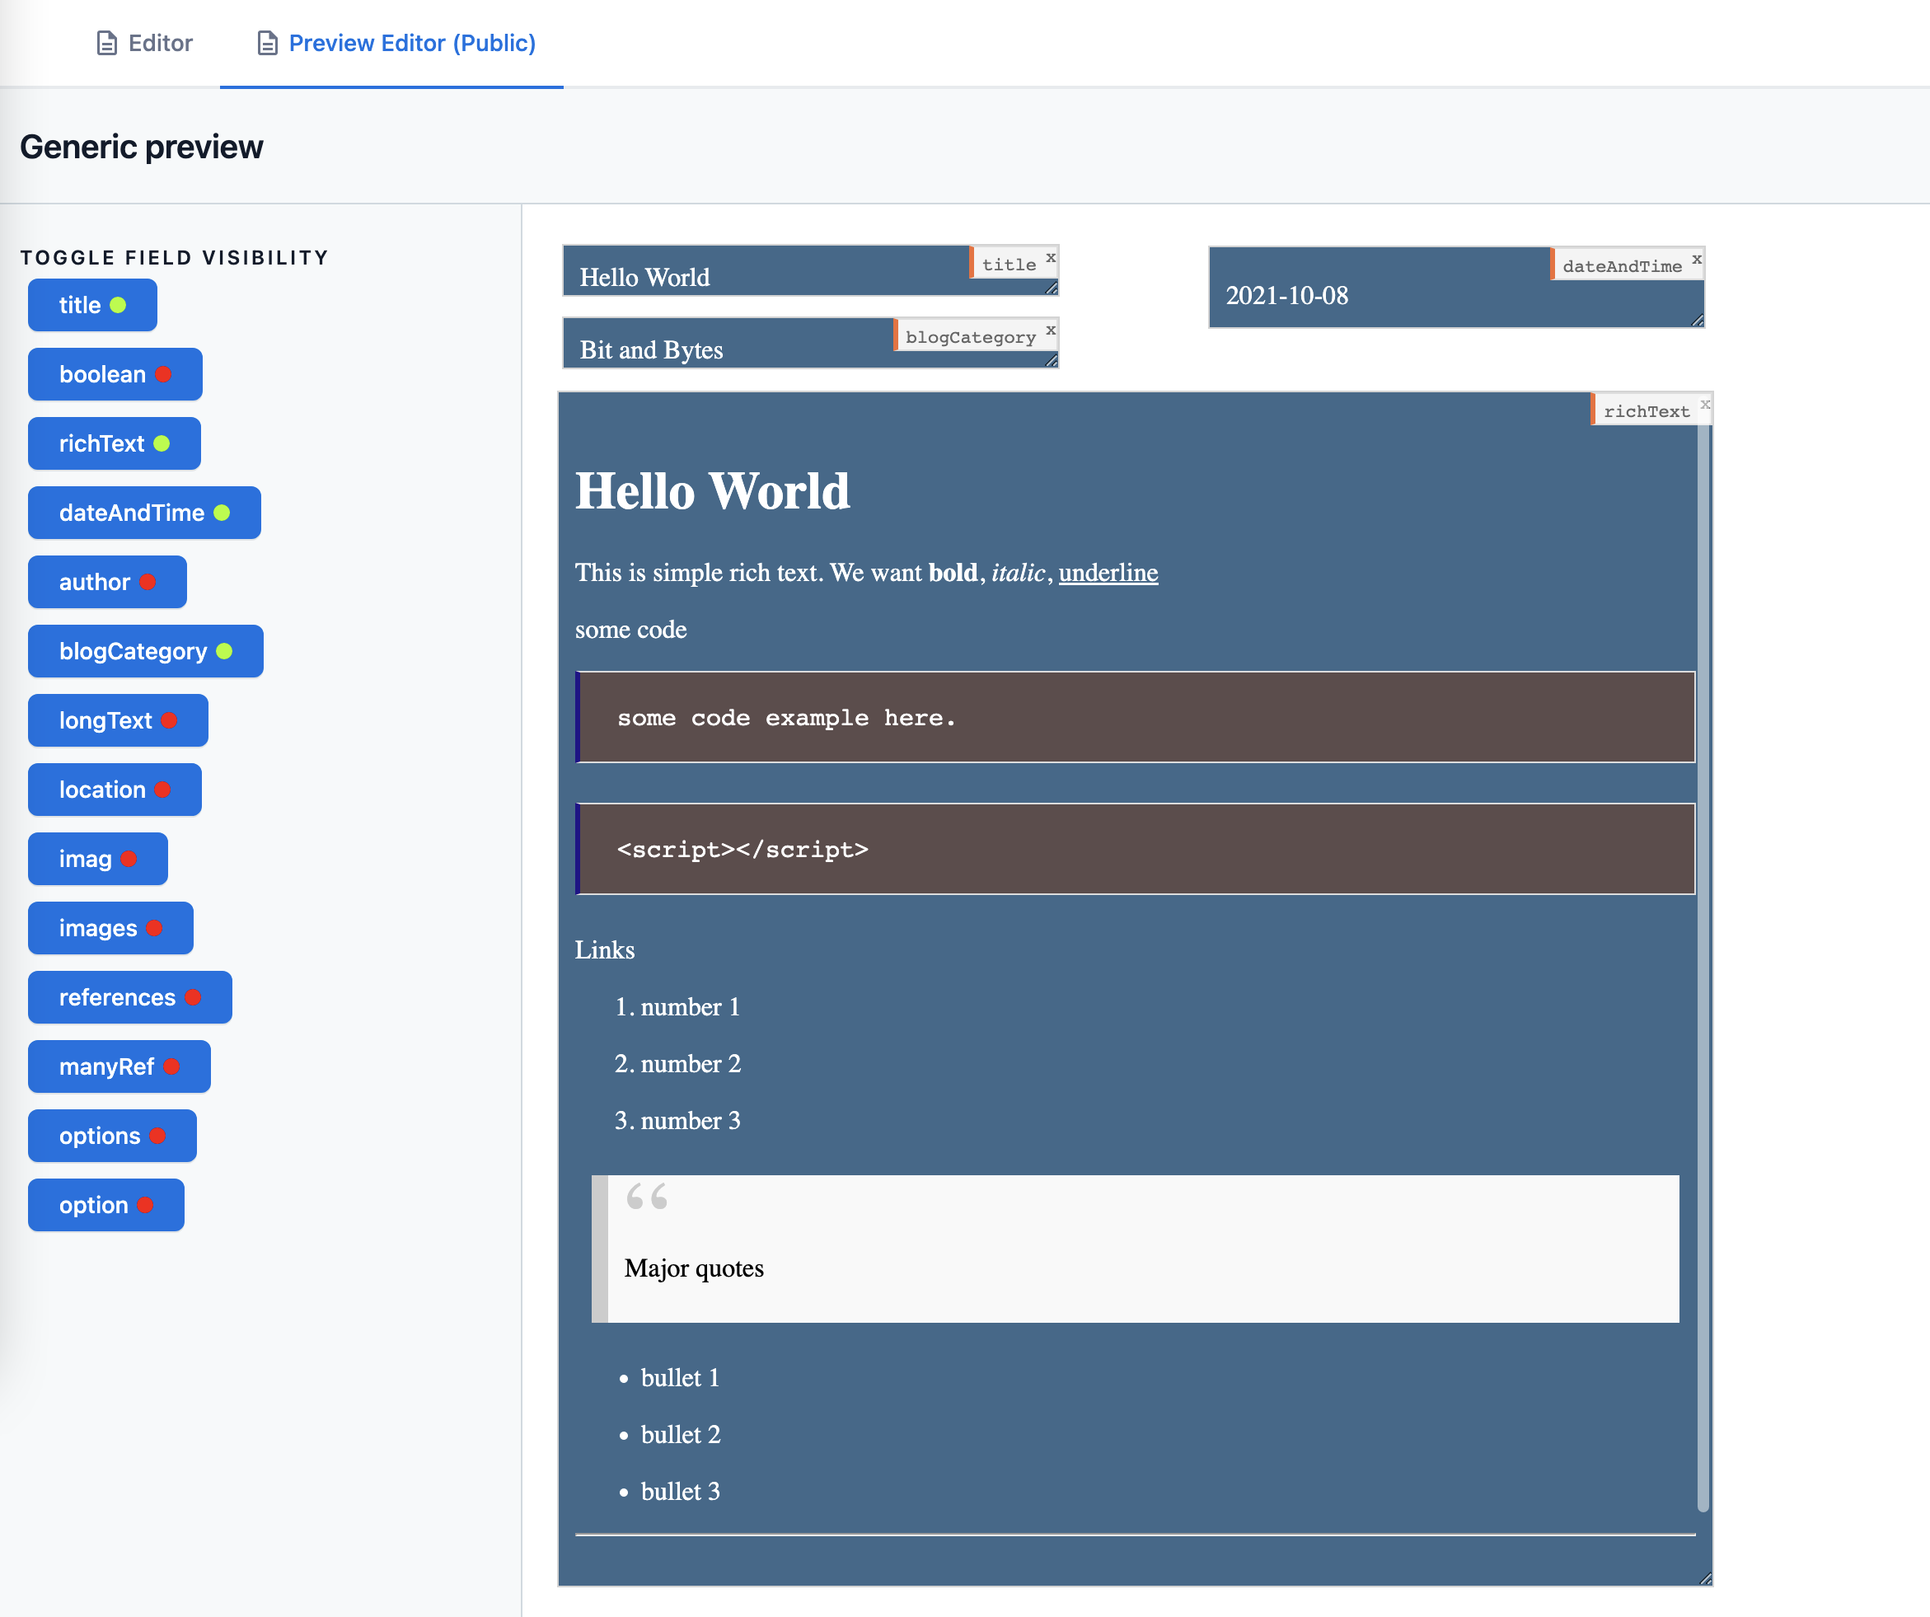
Task: Switch to the Editor tab
Action: click(x=145, y=43)
